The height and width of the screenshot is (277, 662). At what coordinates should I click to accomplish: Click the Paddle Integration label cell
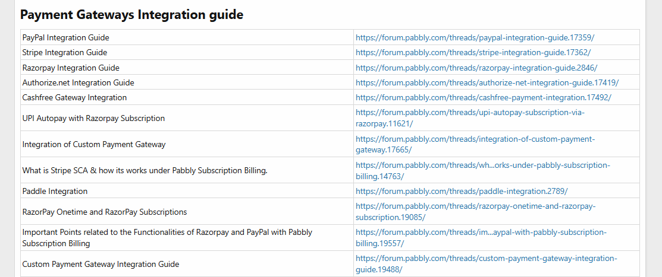tap(187, 191)
